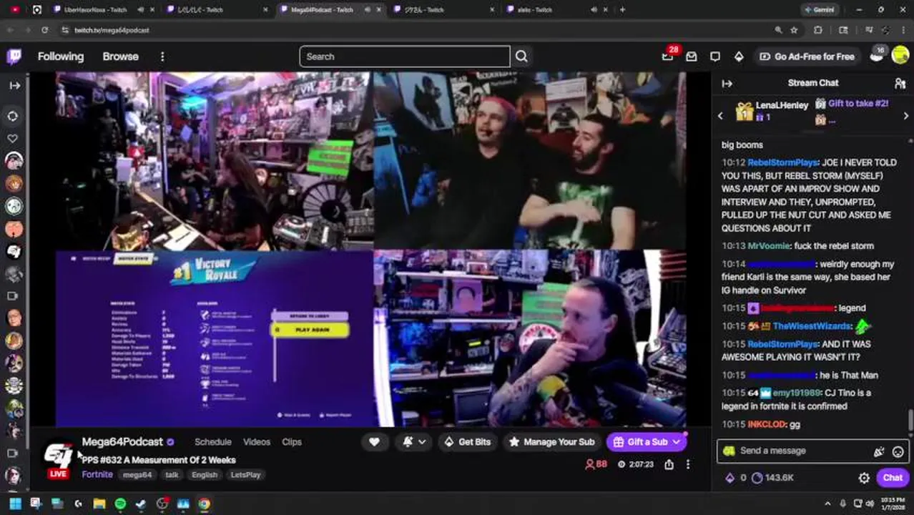The height and width of the screenshot is (515, 914).
Task: Click the heart icon in left sidebar
Action: coord(13,138)
